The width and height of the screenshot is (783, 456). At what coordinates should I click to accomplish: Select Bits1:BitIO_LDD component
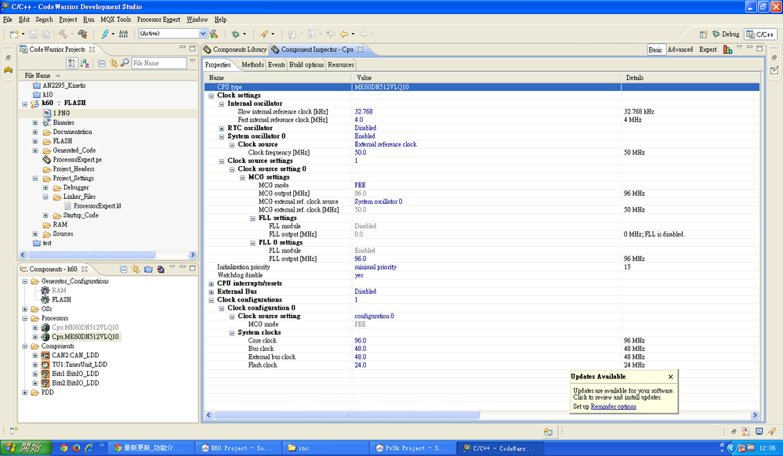click(75, 374)
